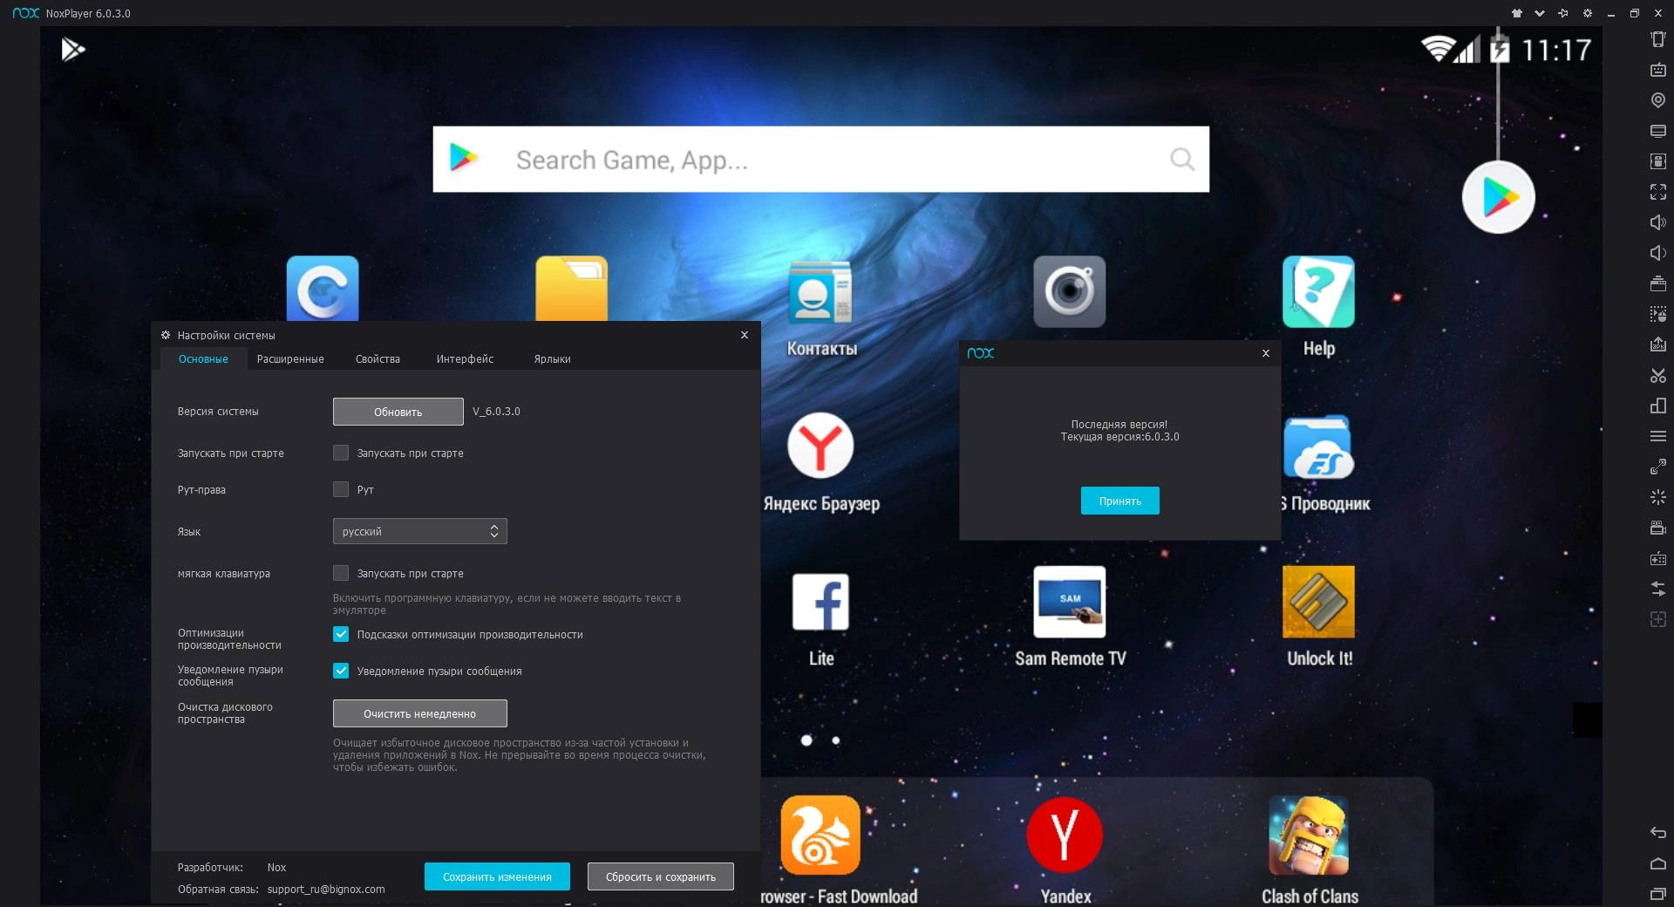Open the video recorder camera icon
The height and width of the screenshot is (907, 1674).
tap(1658, 528)
